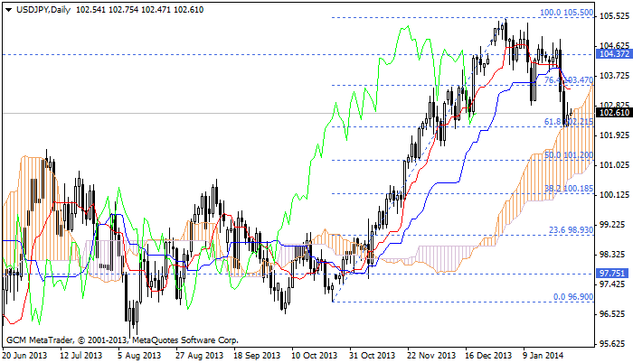This screenshot has height=363, width=633.
Task: Click the 104.372 horizontal line price tag
Action: (614, 54)
